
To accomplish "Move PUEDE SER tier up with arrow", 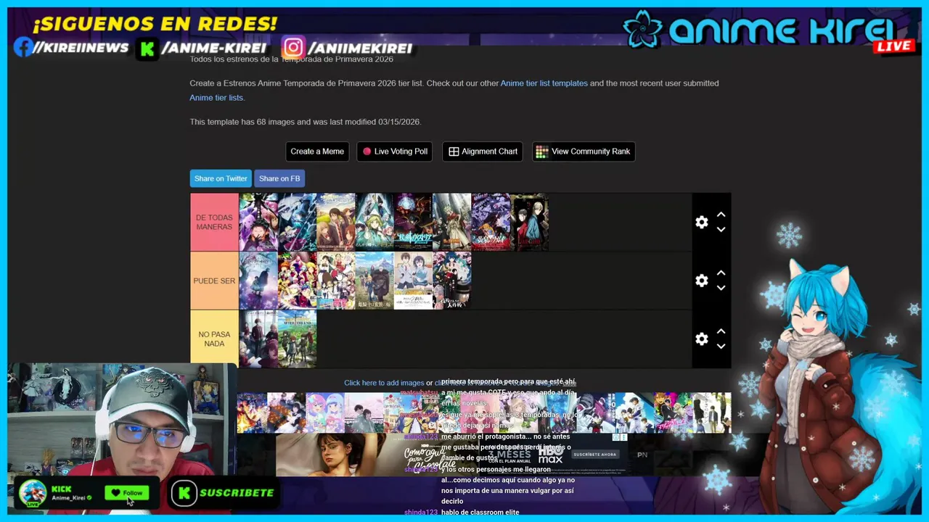I will pyautogui.click(x=721, y=273).
